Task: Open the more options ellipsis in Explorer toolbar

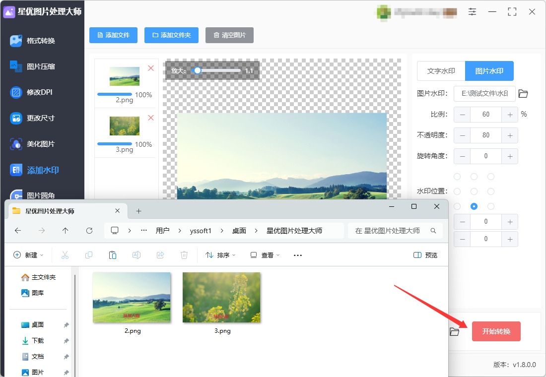Action: [x=298, y=255]
